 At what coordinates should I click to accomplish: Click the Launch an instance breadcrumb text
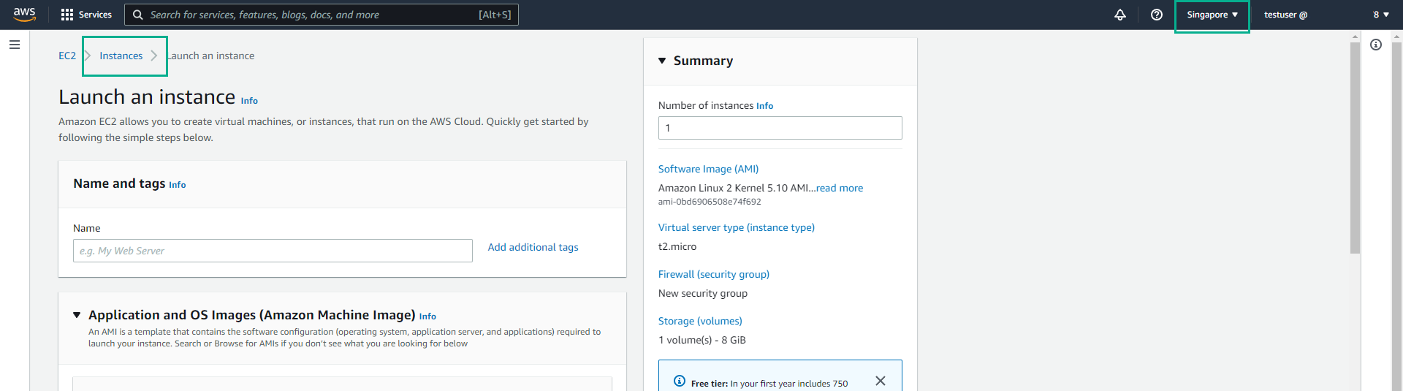click(212, 56)
